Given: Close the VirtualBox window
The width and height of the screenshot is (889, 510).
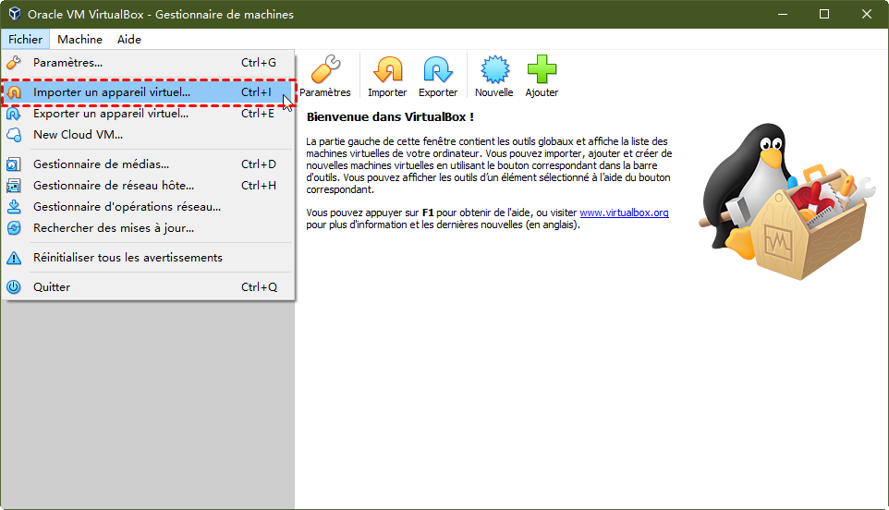Looking at the screenshot, I should 866,14.
